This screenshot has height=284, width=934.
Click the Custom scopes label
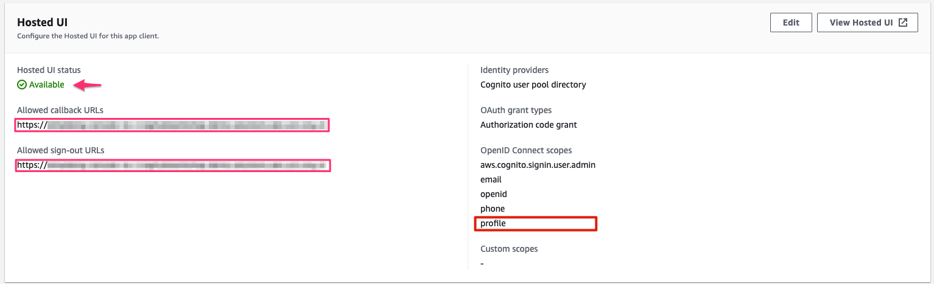[509, 249]
